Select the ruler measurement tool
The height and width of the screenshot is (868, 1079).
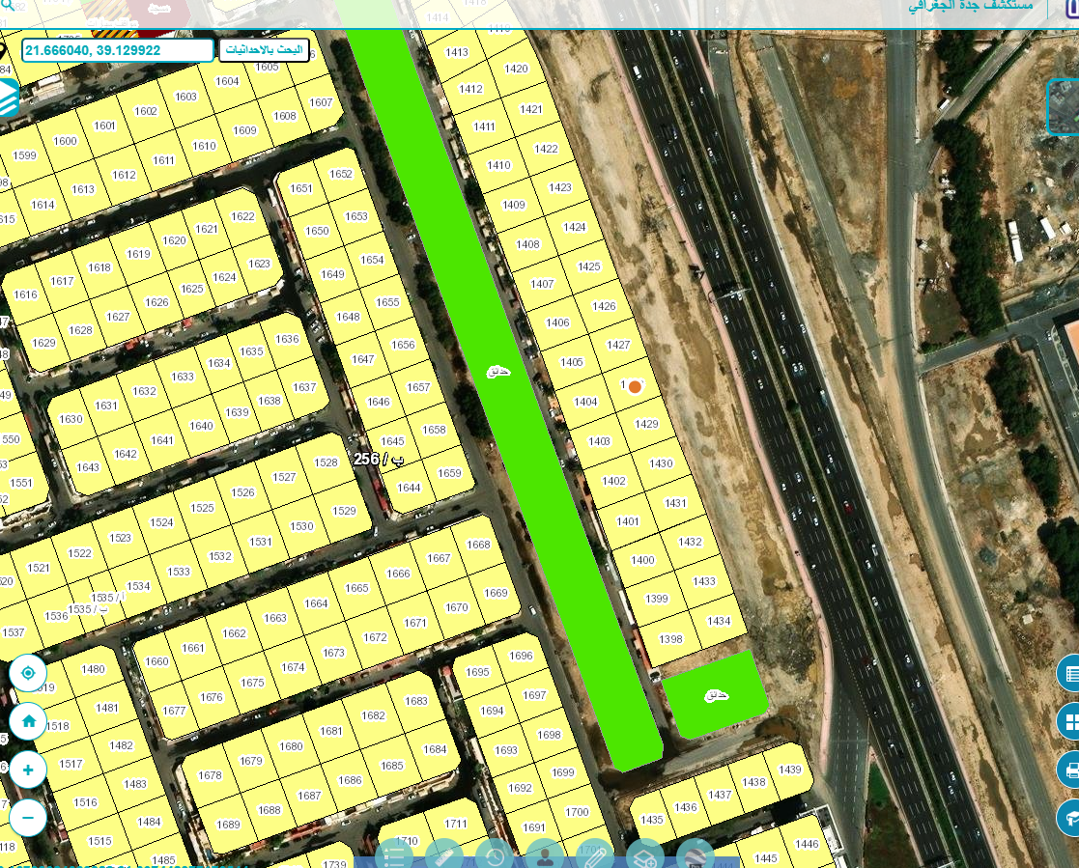443,854
